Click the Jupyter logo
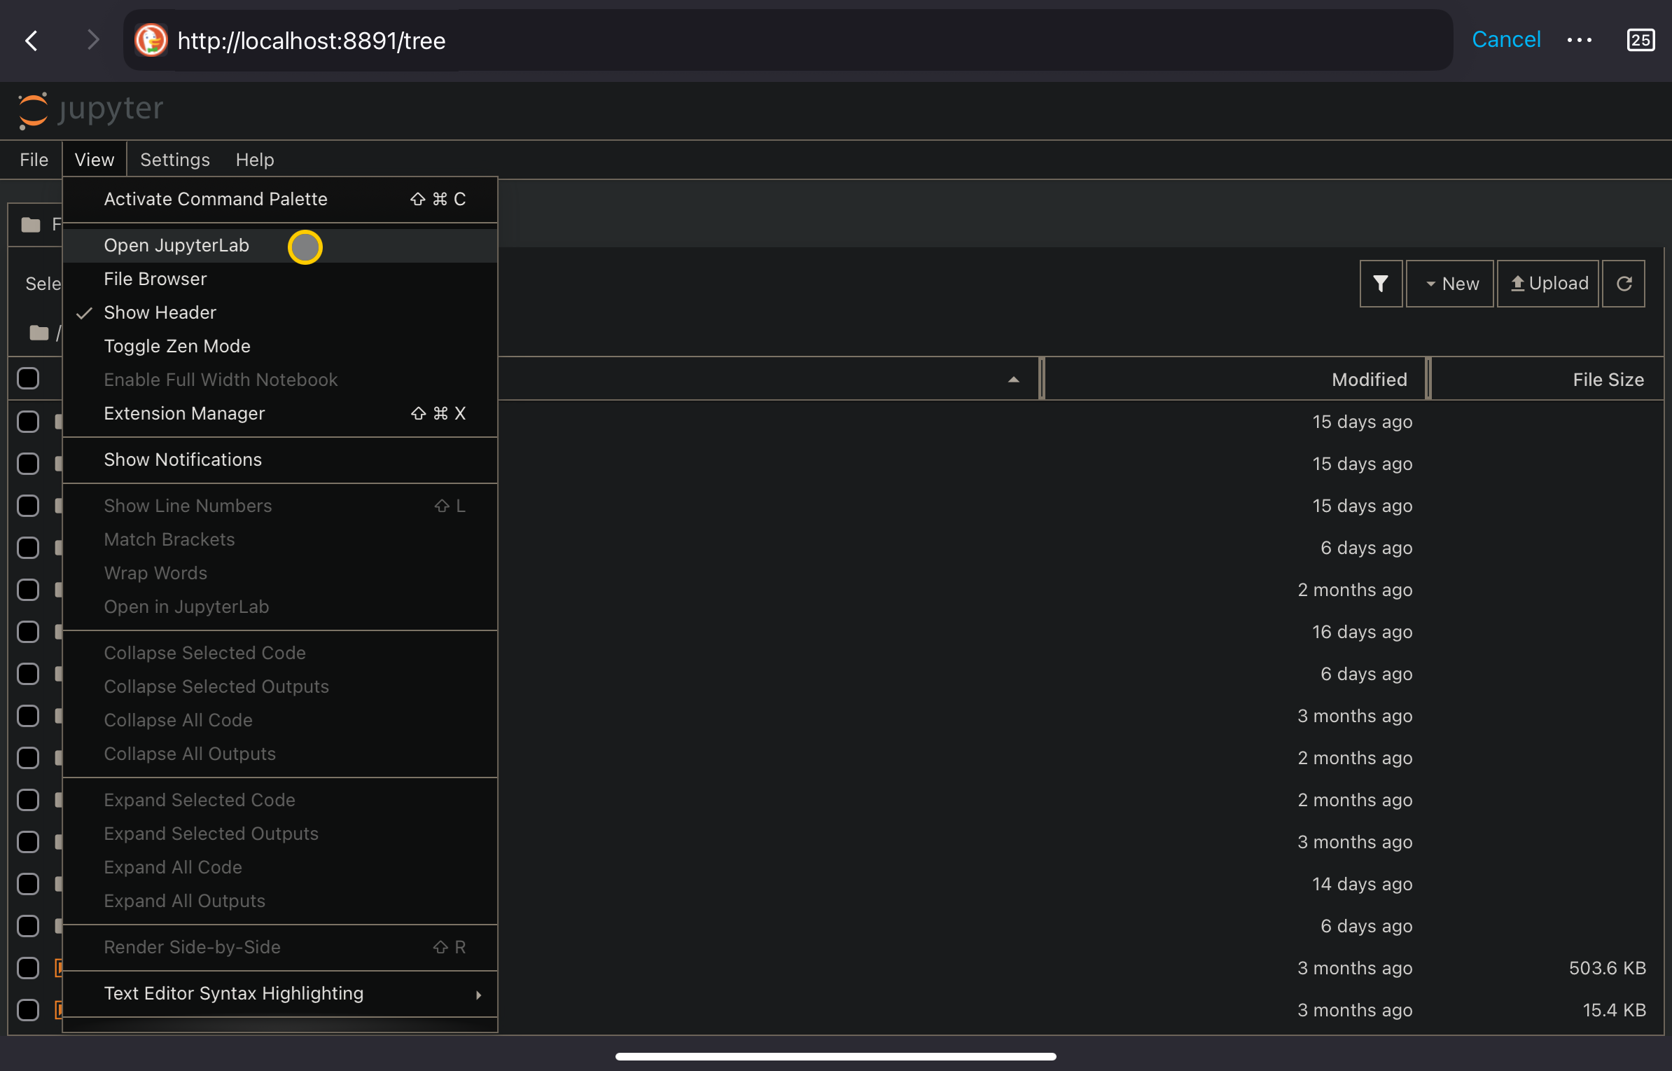Screen dimensions: 1672x1071 (90, 110)
